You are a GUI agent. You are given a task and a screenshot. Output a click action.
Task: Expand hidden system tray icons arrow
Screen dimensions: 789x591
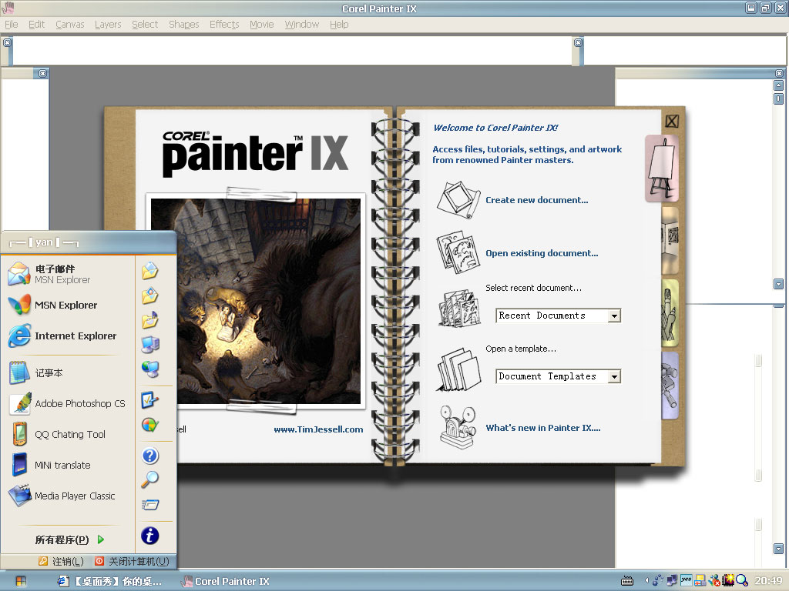tap(646, 581)
